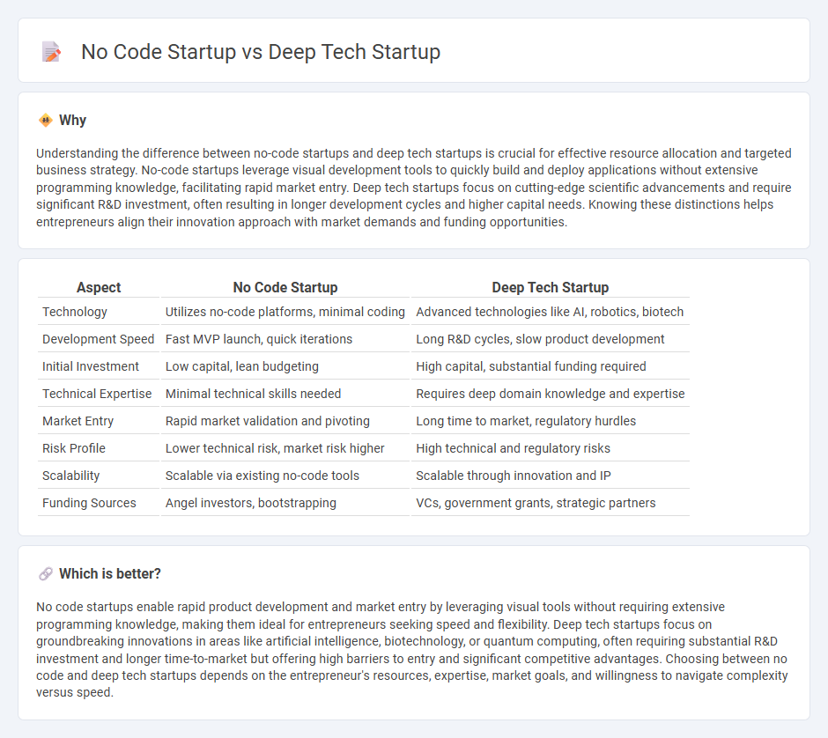Click cell 'Scalable through innovation and IP'

click(x=514, y=476)
